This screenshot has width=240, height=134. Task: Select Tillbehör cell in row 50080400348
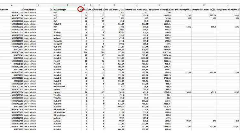[x=67, y=95]
